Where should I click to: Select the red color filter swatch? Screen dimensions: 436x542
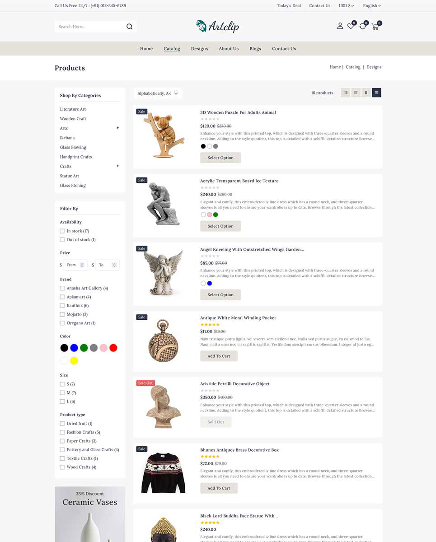[113, 348]
